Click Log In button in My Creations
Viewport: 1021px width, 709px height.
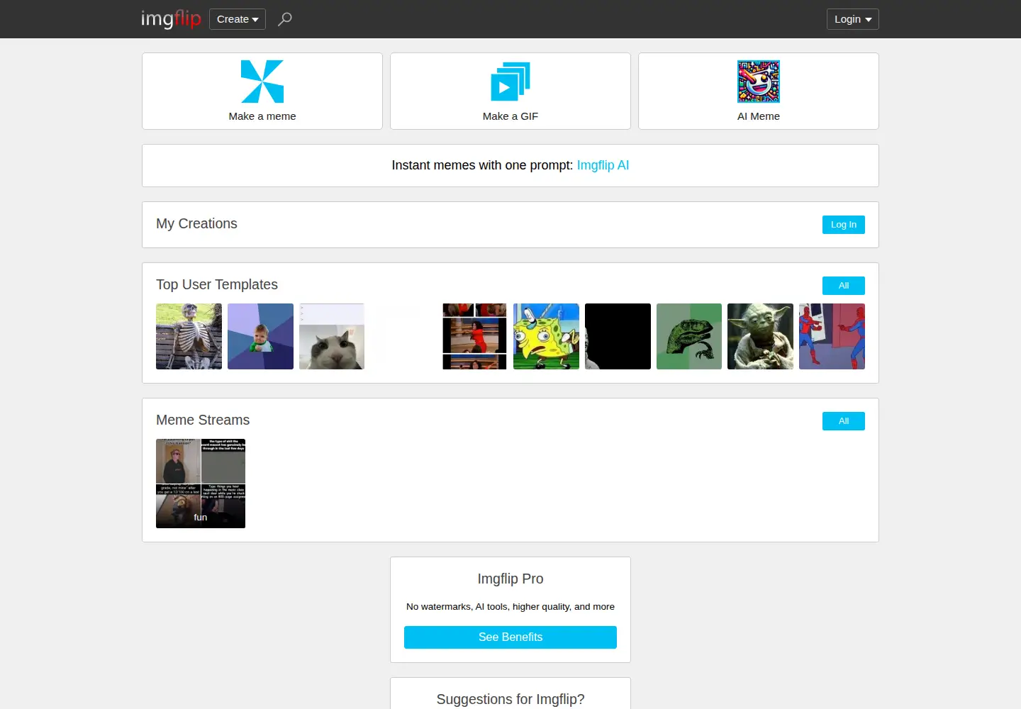(x=844, y=225)
